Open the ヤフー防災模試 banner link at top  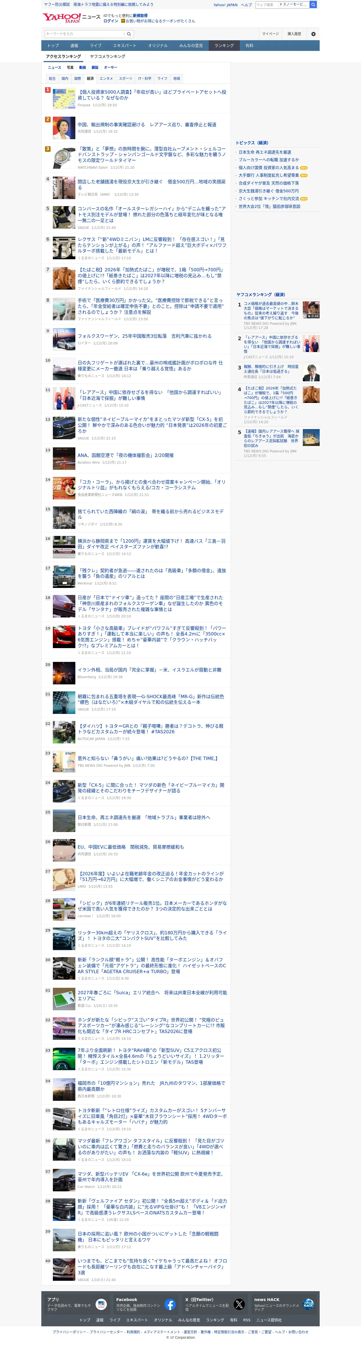point(98,4)
